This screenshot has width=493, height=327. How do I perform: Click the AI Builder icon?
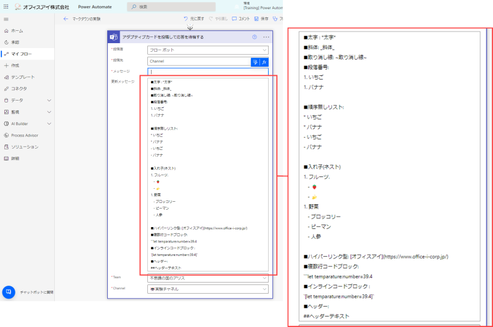[6, 123]
